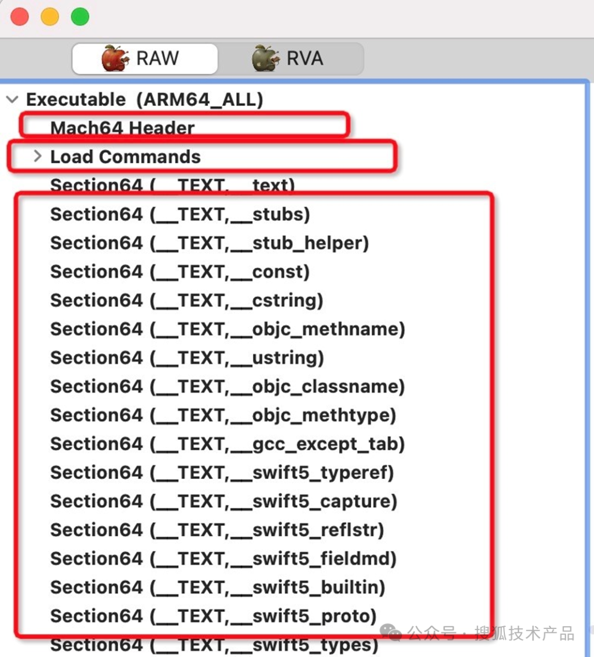This screenshot has width=594, height=657.
Task: Select Section64 (__TEXT,__objc_classname)
Action: coord(228,387)
